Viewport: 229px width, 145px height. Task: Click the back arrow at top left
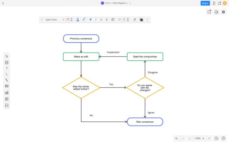[x=3, y=3]
